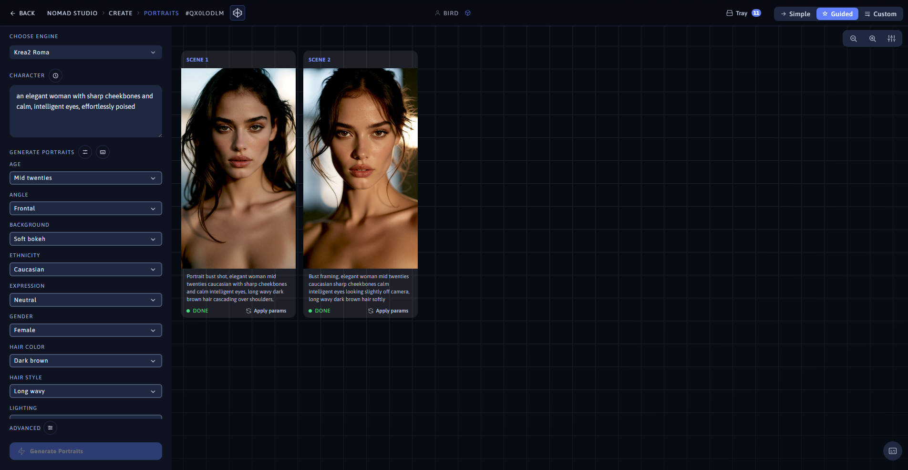Click the user icon beside BIRD

pyautogui.click(x=437, y=13)
